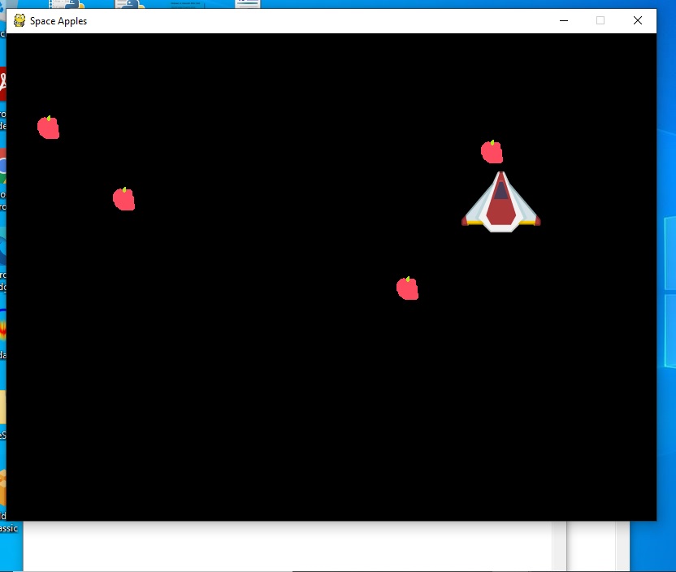Click the maximize button of Space Apples
Viewport: 676px width, 572px height.
tap(600, 20)
